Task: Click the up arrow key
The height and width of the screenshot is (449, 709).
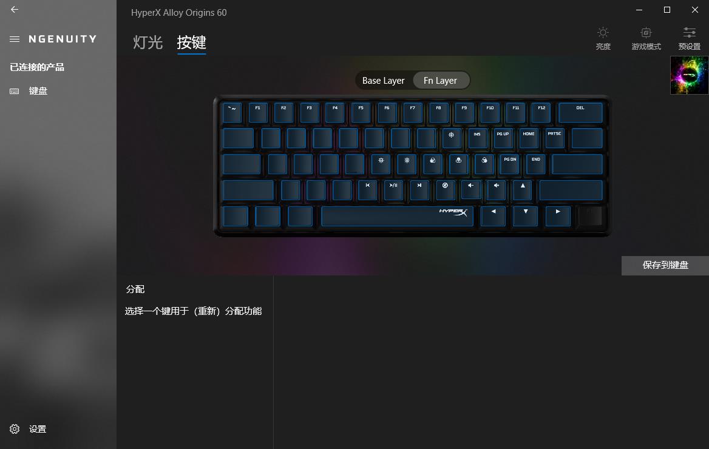Action: point(523,190)
